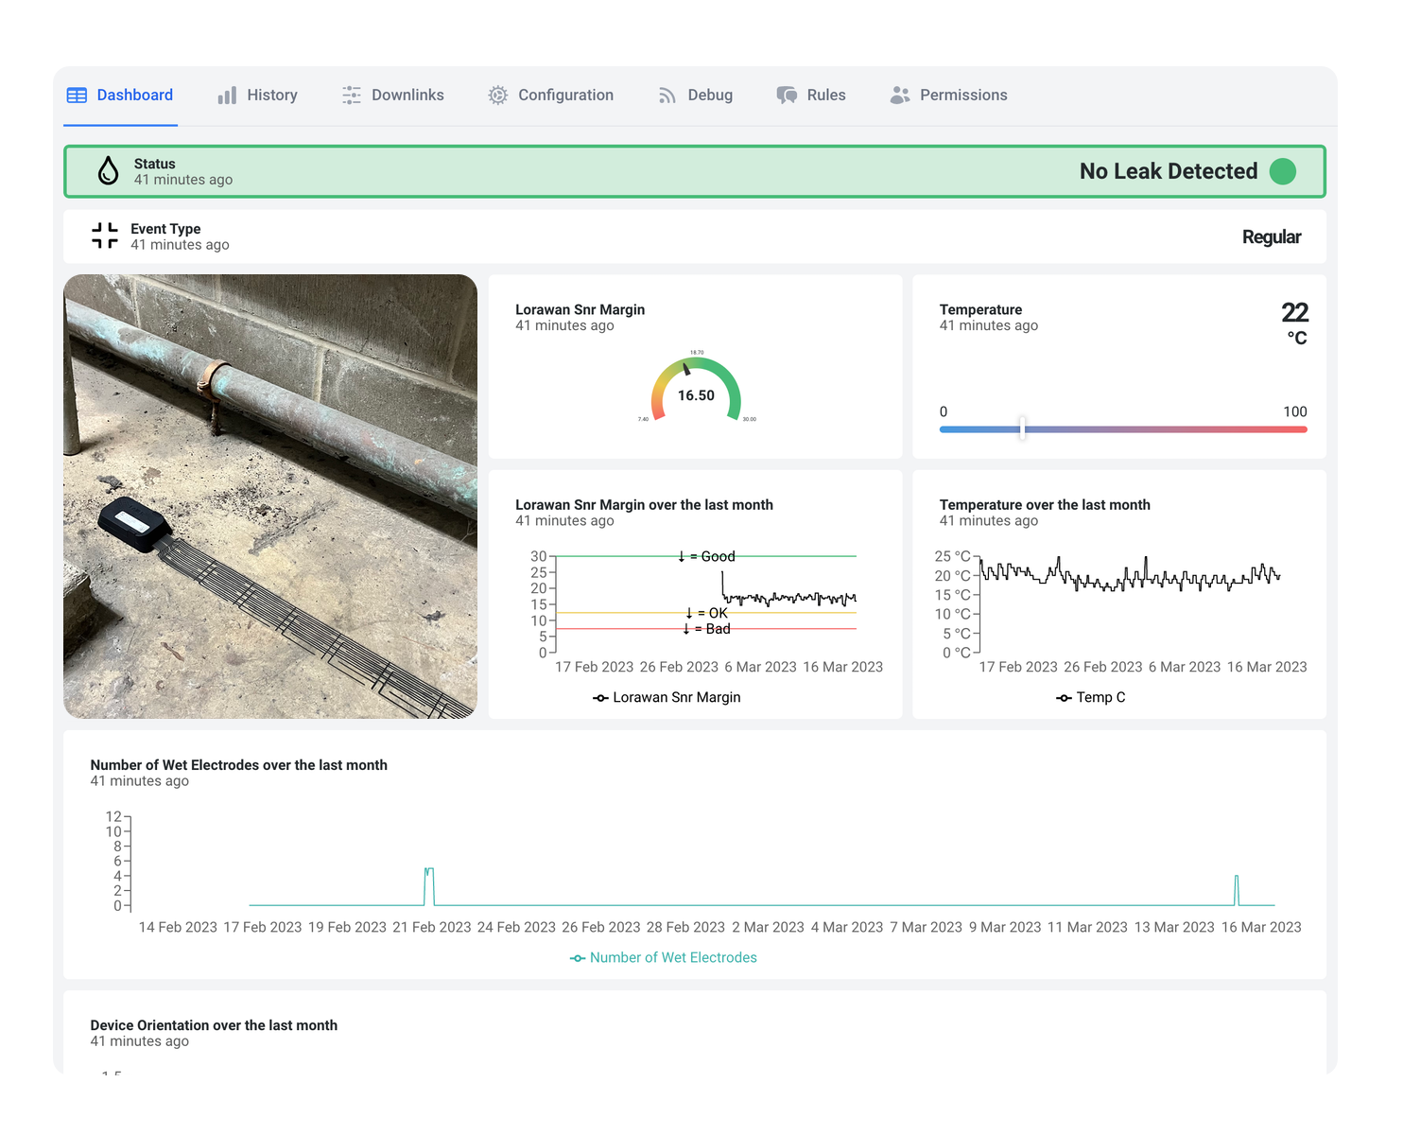Click the temperature slider handle
The width and height of the screenshot is (1403, 1135).
click(1022, 428)
